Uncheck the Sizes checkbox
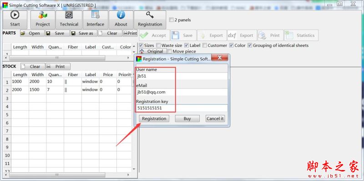Viewport: 364px width, 181px height. (x=141, y=46)
